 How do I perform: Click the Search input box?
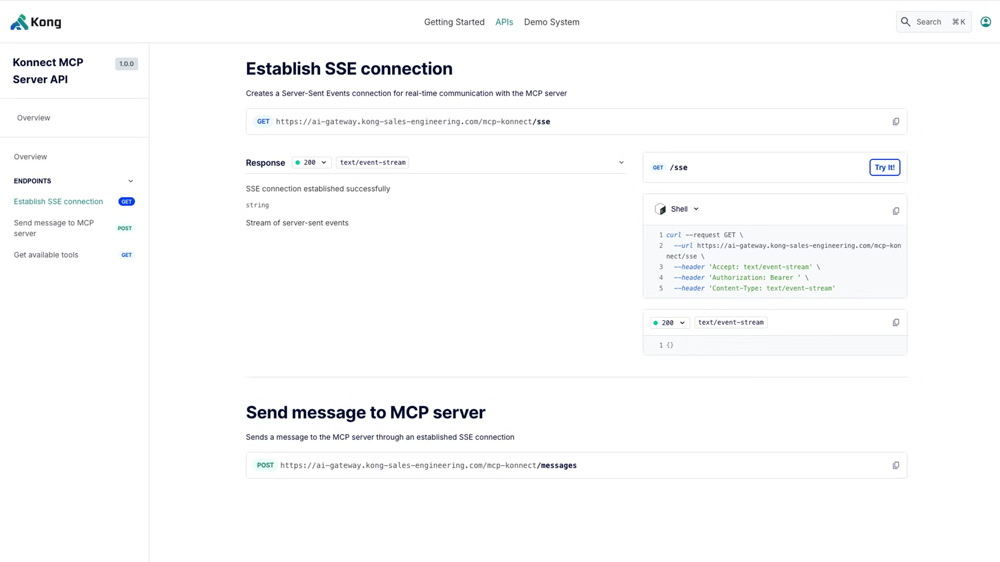pos(934,22)
